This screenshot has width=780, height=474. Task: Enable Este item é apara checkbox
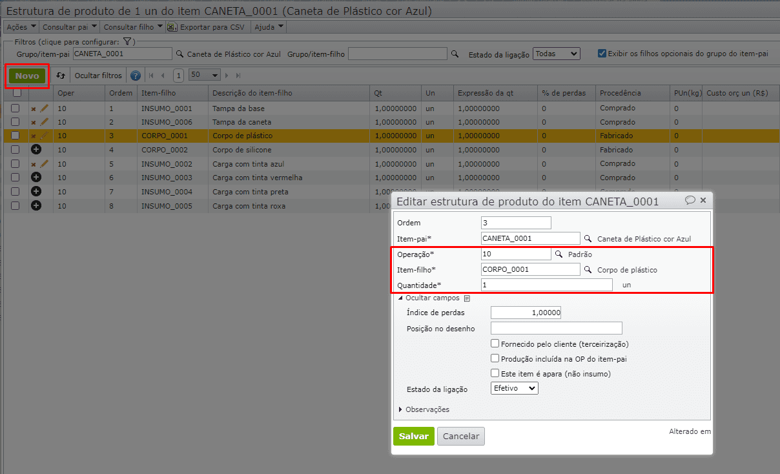(x=495, y=373)
